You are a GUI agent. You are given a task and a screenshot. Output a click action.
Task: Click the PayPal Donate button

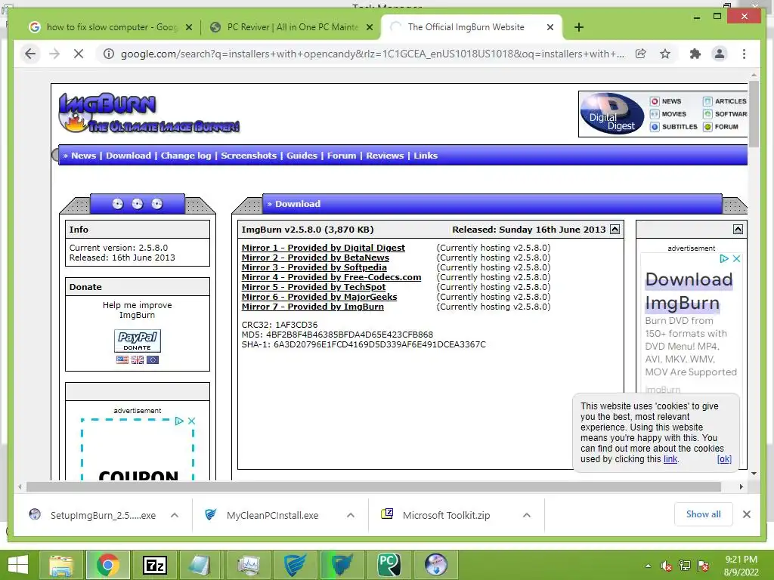click(138, 341)
